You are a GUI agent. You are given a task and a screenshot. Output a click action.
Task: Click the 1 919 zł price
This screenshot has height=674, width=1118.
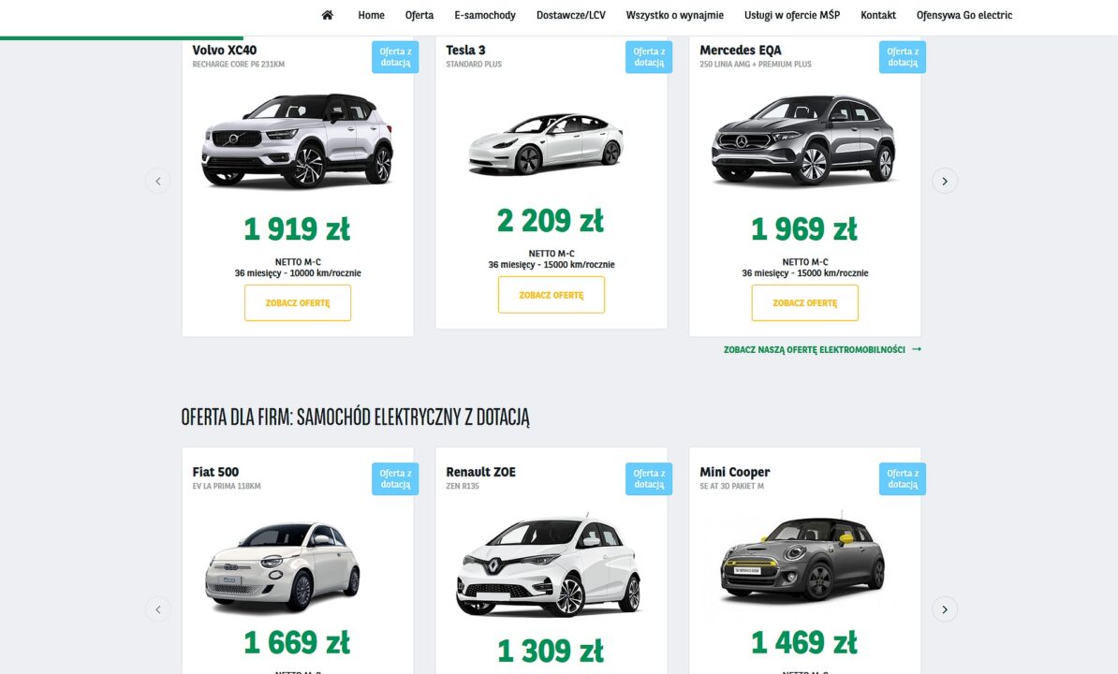[x=298, y=229]
